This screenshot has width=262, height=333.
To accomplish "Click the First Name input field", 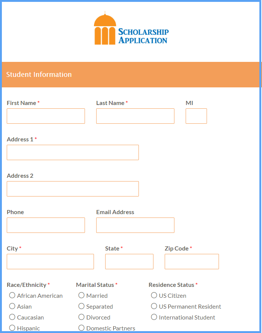I will coord(46,116).
